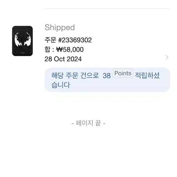
Task: Click the Points badge in the banner
Action: pyautogui.click(x=123, y=73)
